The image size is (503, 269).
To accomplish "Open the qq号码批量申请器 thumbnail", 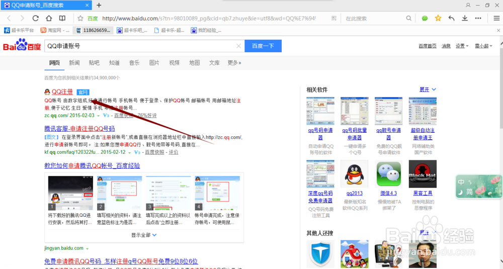I will point(354,111).
